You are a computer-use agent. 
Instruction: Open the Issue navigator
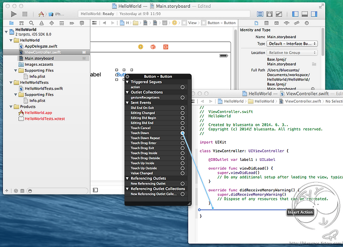click(x=41, y=23)
